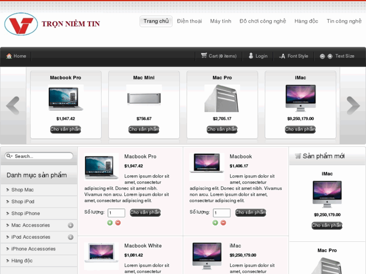This screenshot has height=274, width=366.
Task: Add Macbook Pro listing to cart
Action: (x=145, y=213)
